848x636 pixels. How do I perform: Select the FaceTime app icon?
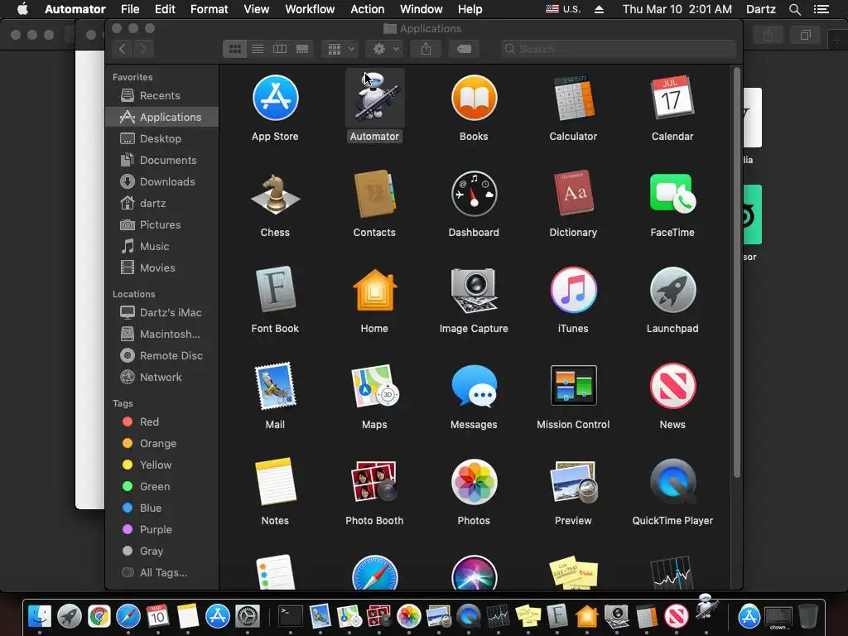[672, 194]
